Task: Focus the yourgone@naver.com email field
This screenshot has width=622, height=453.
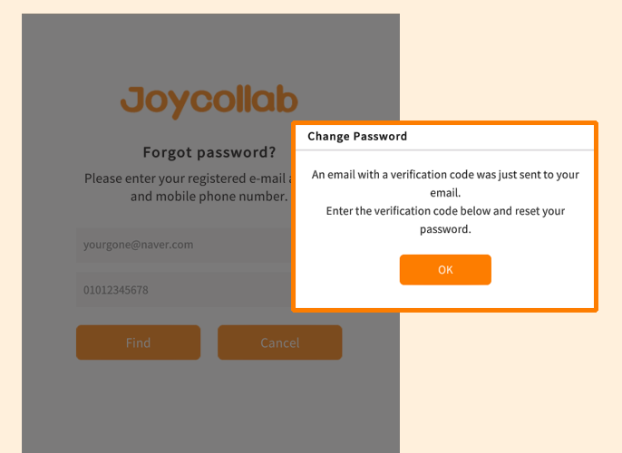Action: click(184, 245)
